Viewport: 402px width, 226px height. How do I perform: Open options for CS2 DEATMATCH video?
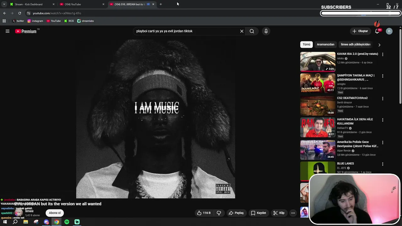(x=383, y=99)
